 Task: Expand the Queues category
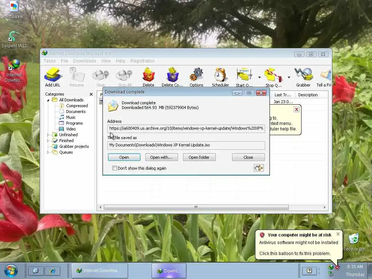pos(48,152)
